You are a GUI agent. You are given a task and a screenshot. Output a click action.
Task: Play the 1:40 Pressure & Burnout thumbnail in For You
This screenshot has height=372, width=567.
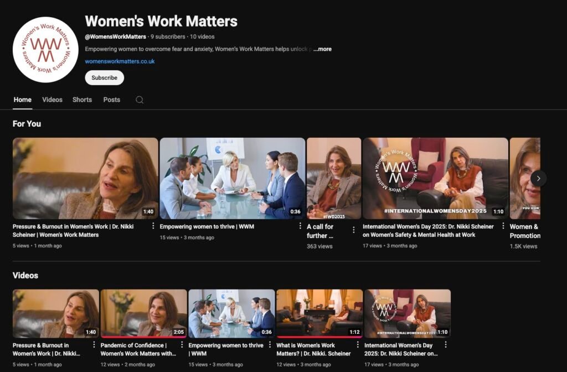[85, 178]
